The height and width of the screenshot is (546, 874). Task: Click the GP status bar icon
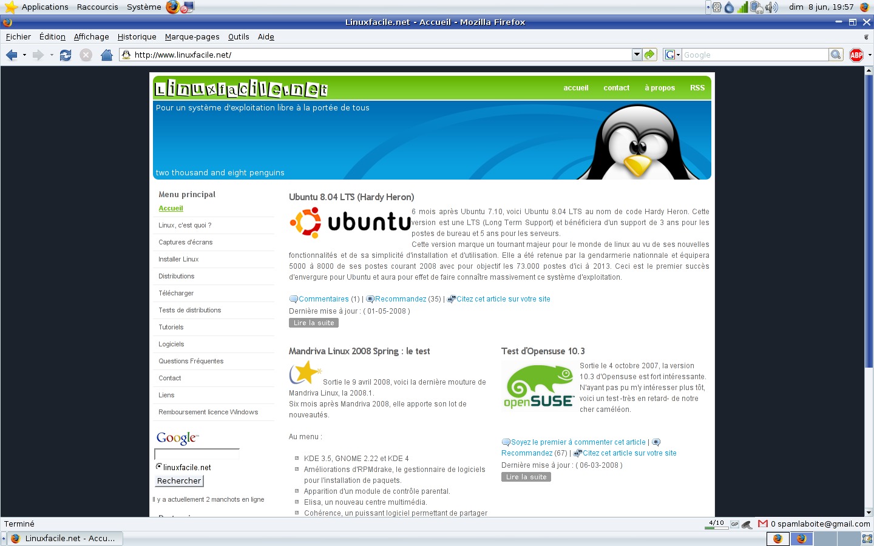pos(734,524)
